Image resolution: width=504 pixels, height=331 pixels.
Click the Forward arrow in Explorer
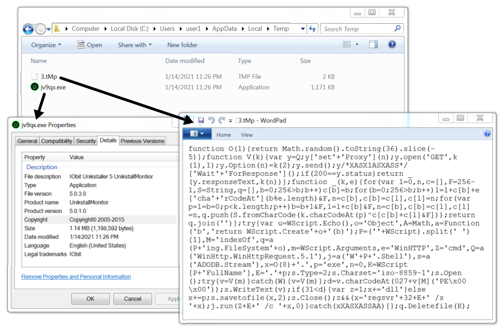tap(40, 29)
